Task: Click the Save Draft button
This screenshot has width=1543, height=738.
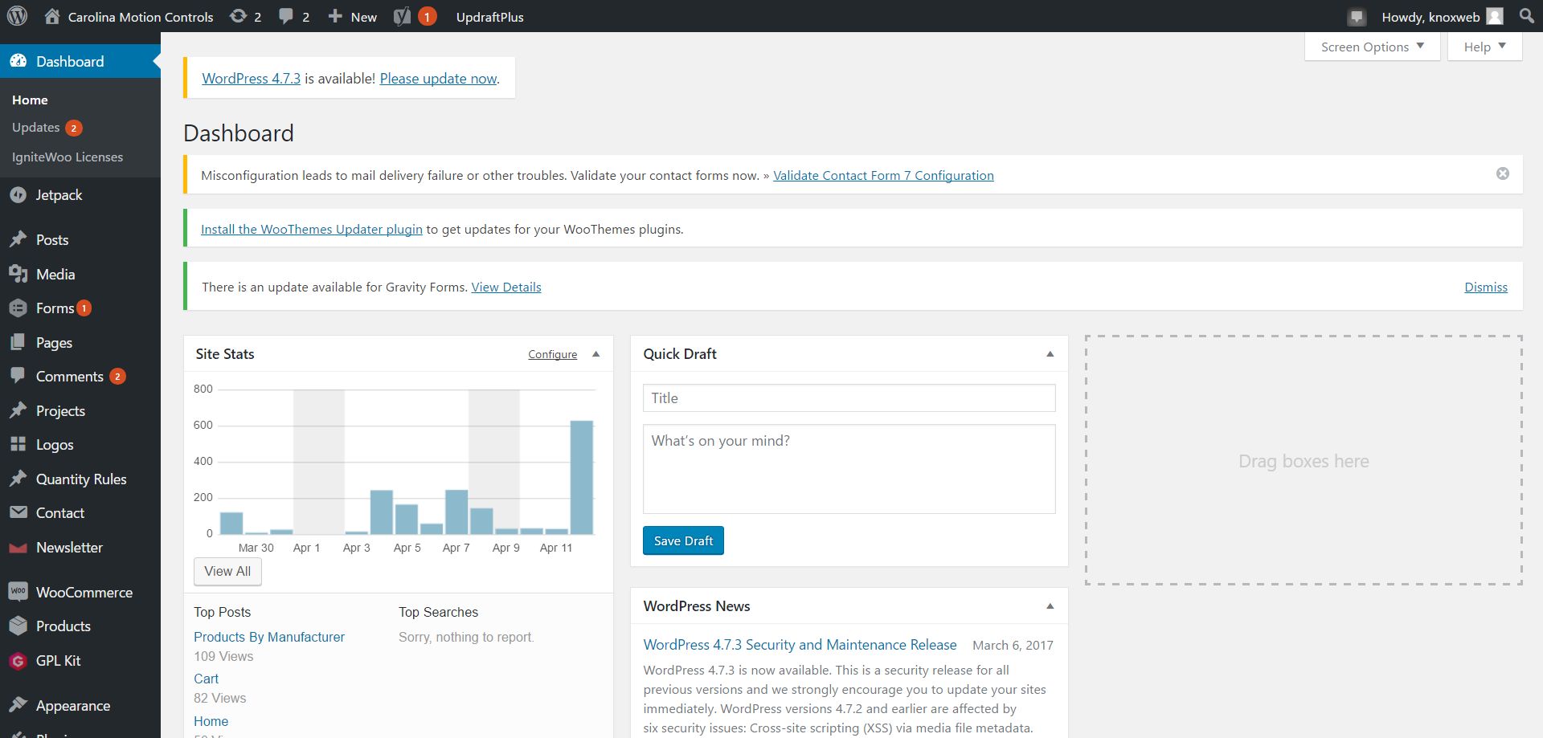Action: [683, 540]
